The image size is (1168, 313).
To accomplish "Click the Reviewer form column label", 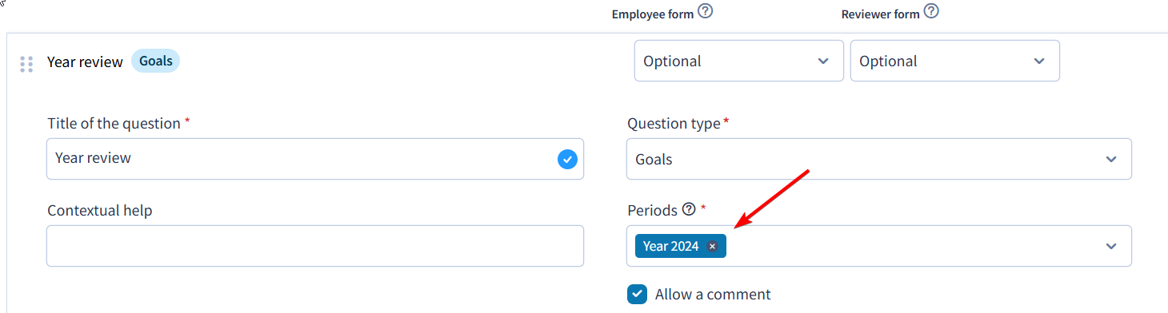I will click(881, 14).
